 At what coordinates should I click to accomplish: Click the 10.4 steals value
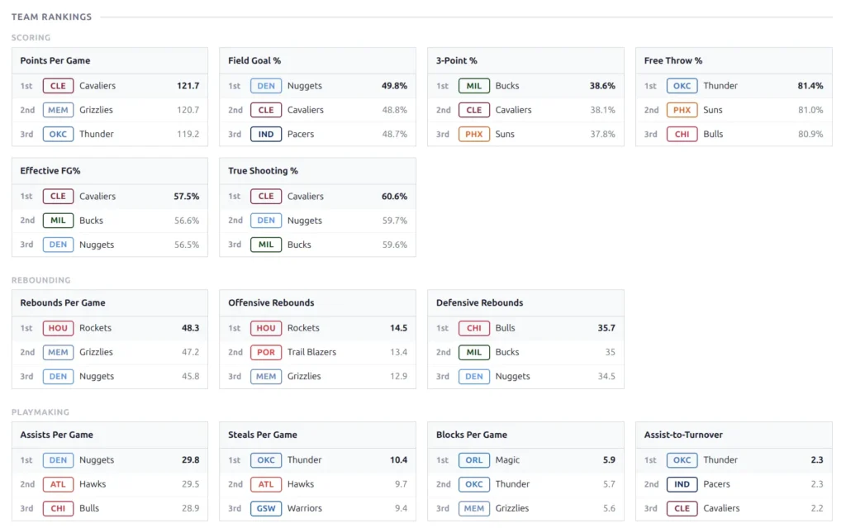pos(399,460)
